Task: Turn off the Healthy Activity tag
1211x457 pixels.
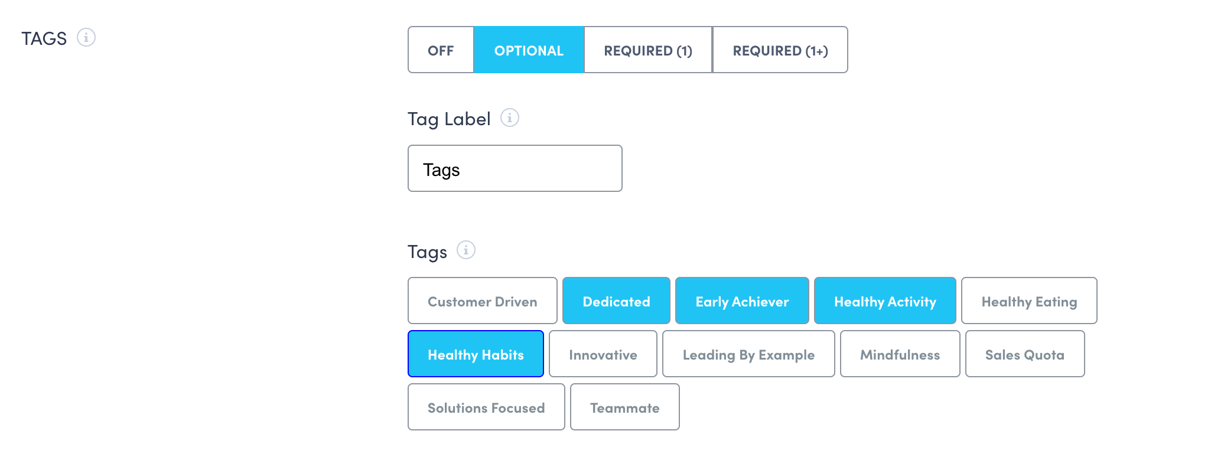Action: 885,301
